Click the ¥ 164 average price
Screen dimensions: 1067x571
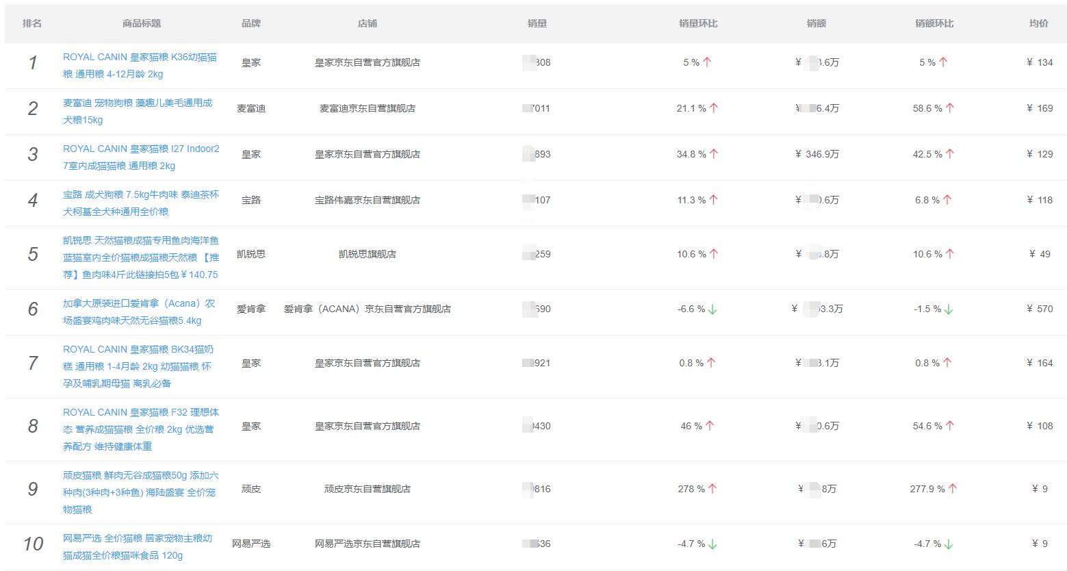(1040, 363)
